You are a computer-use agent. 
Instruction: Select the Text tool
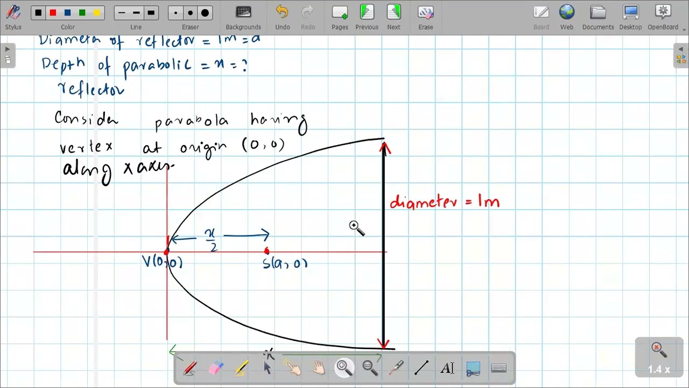click(x=447, y=368)
